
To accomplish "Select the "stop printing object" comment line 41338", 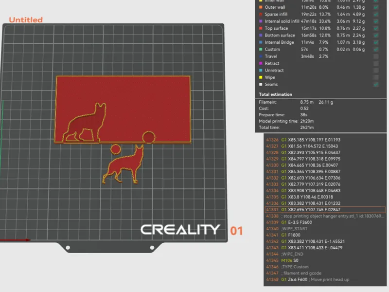I will pyautogui.click(x=325, y=216).
